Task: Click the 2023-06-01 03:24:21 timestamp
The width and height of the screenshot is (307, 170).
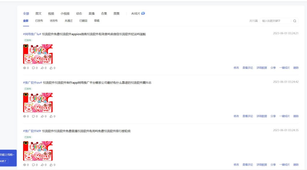Action: [x=286, y=34]
